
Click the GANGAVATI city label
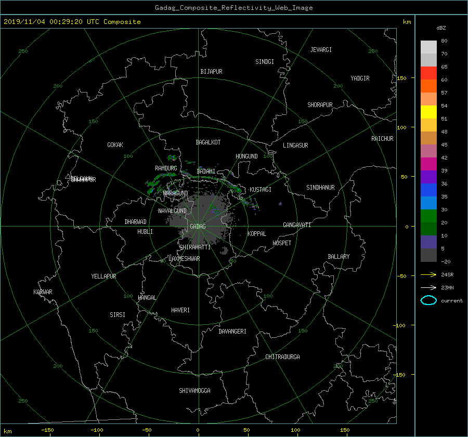coord(297,225)
